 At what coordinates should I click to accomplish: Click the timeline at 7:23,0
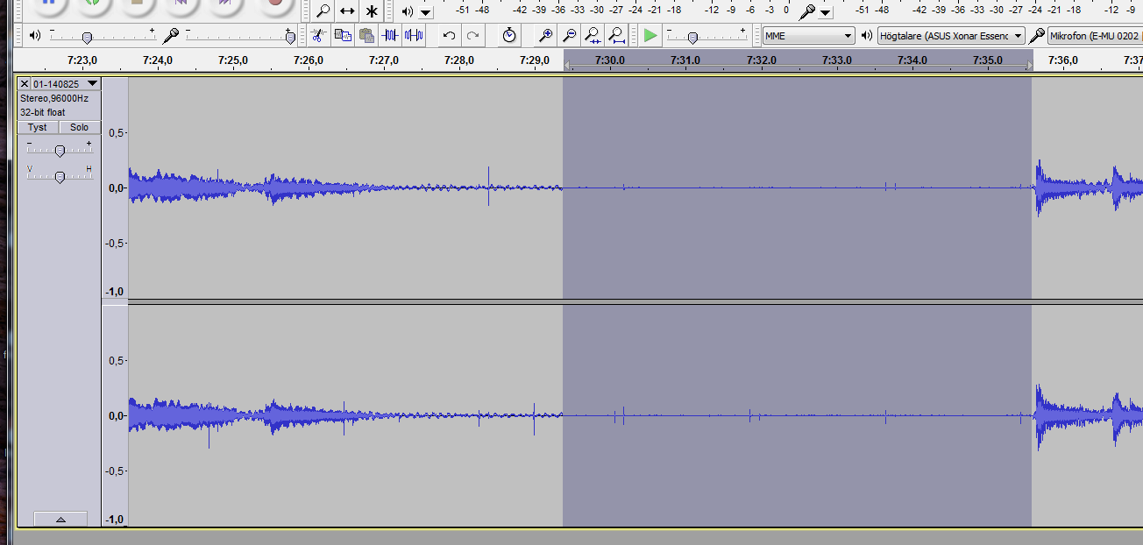pyautogui.click(x=82, y=60)
